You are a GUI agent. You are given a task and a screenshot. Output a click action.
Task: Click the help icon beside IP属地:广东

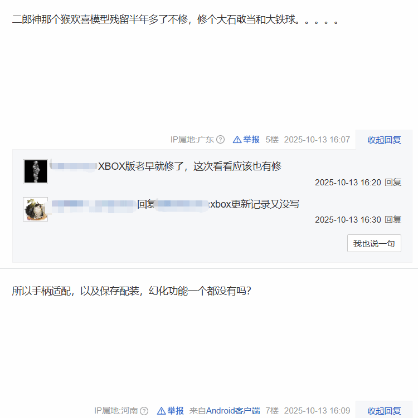point(220,139)
